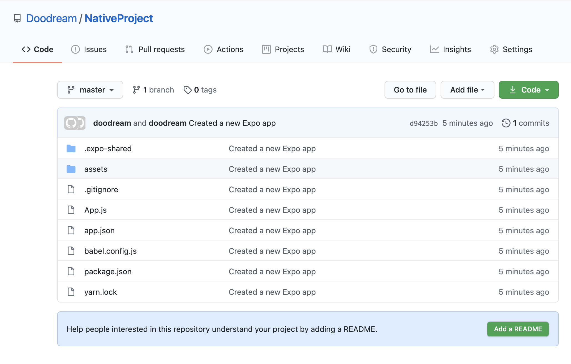Click the .expo-shared folder icon
Viewport: 571px width, 364px height.
click(x=71, y=148)
